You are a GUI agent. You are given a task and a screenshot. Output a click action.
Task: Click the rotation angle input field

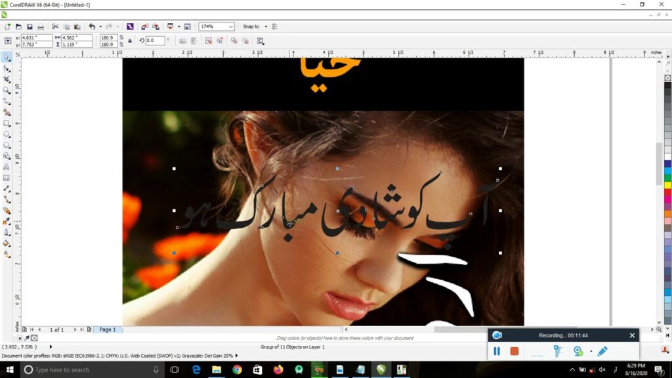coord(155,41)
